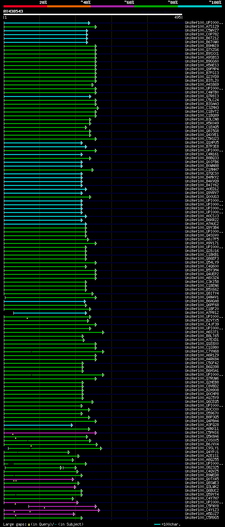Select the UniRef100_B4MKY2 label
The width and height of the screenshot is (225, 527).
pos(202,177)
